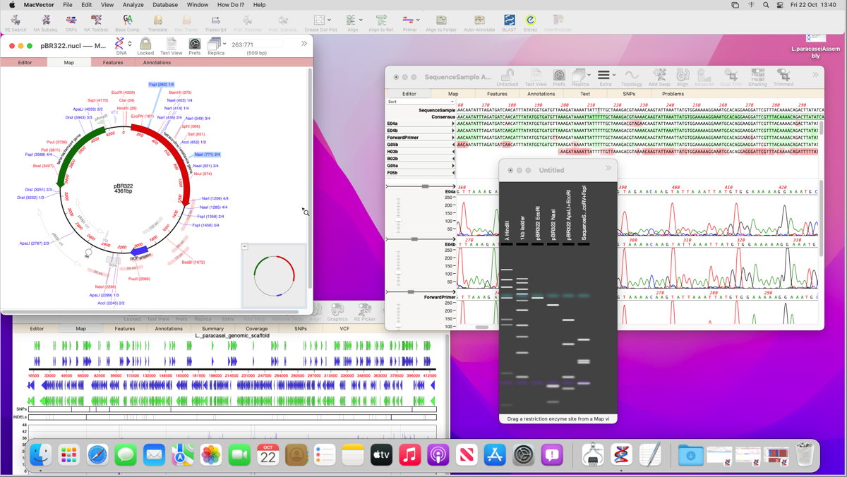Toggle the H03b row direction triangle
Screen dimensions: 847x477
pos(453,152)
